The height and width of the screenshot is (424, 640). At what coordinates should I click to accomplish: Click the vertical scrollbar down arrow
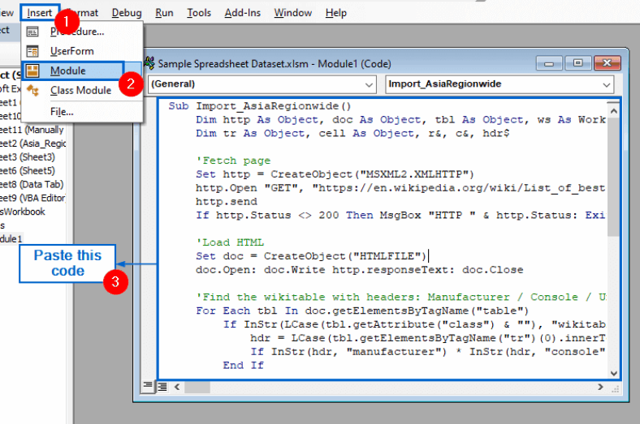coord(613,373)
